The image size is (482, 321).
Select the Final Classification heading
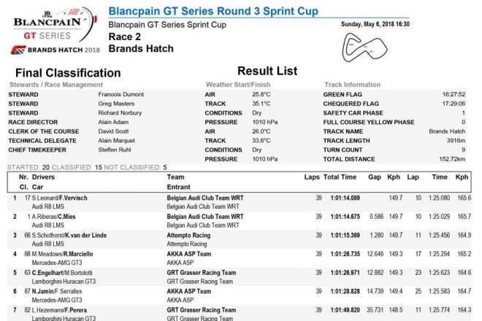pyautogui.click(x=68, y=73)
